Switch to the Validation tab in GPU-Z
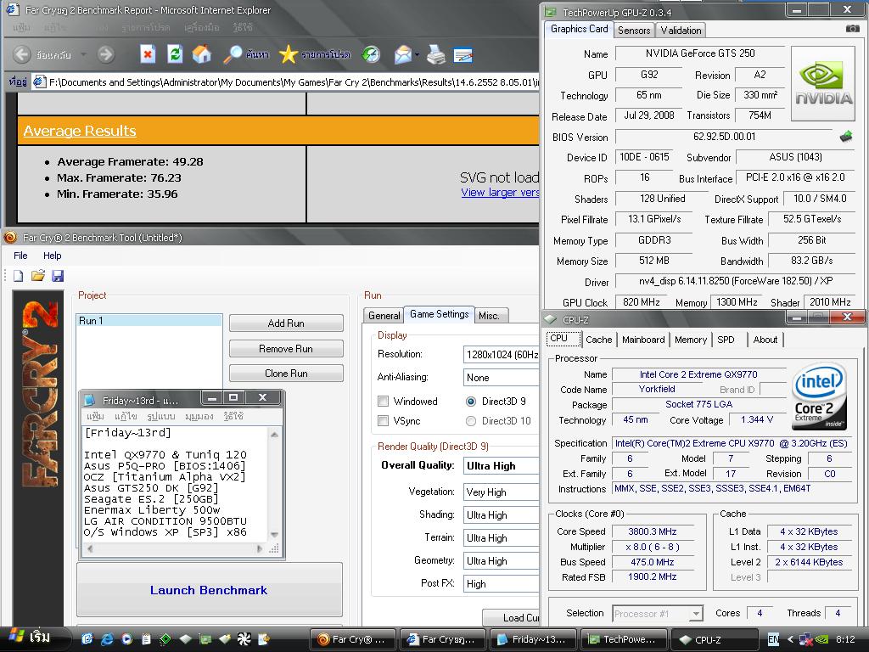 point(681,31)
